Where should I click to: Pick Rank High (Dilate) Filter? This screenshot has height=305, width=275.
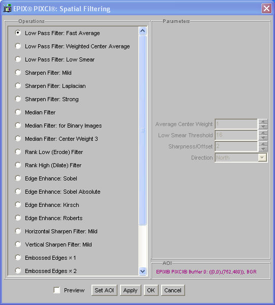[x=18, y=165]
